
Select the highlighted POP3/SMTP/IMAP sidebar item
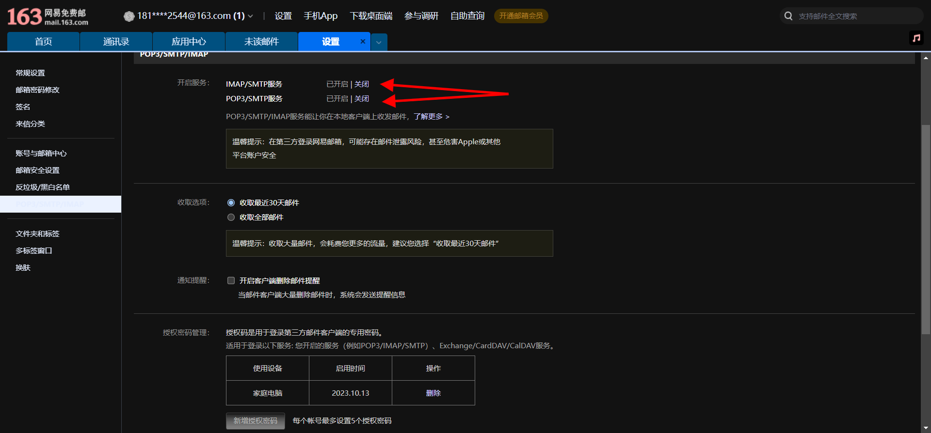(x=61, y=204)
